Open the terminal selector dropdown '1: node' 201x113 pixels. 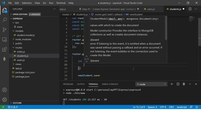coord(151,84)
